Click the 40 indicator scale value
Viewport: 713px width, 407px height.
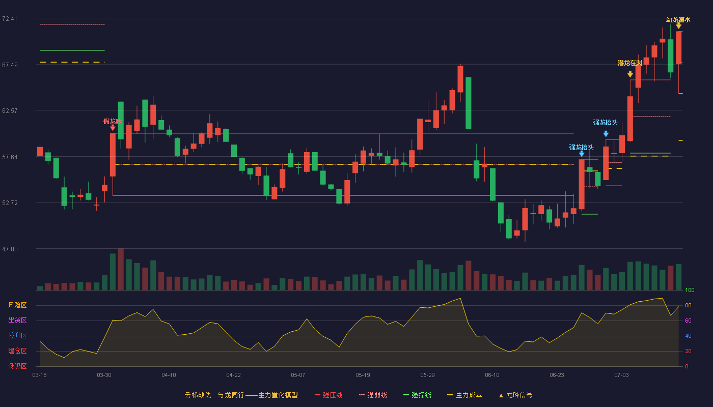pos(688,336)
